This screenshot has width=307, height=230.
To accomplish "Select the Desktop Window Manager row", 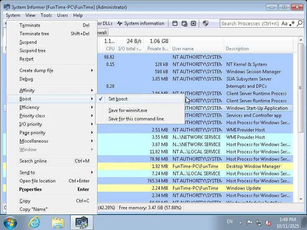I will pos(195,166).
